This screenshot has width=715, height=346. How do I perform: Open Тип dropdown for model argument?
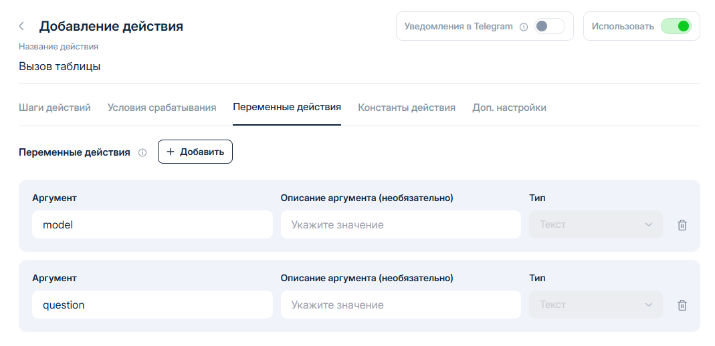pyautogui.click(x=595, y=224)
